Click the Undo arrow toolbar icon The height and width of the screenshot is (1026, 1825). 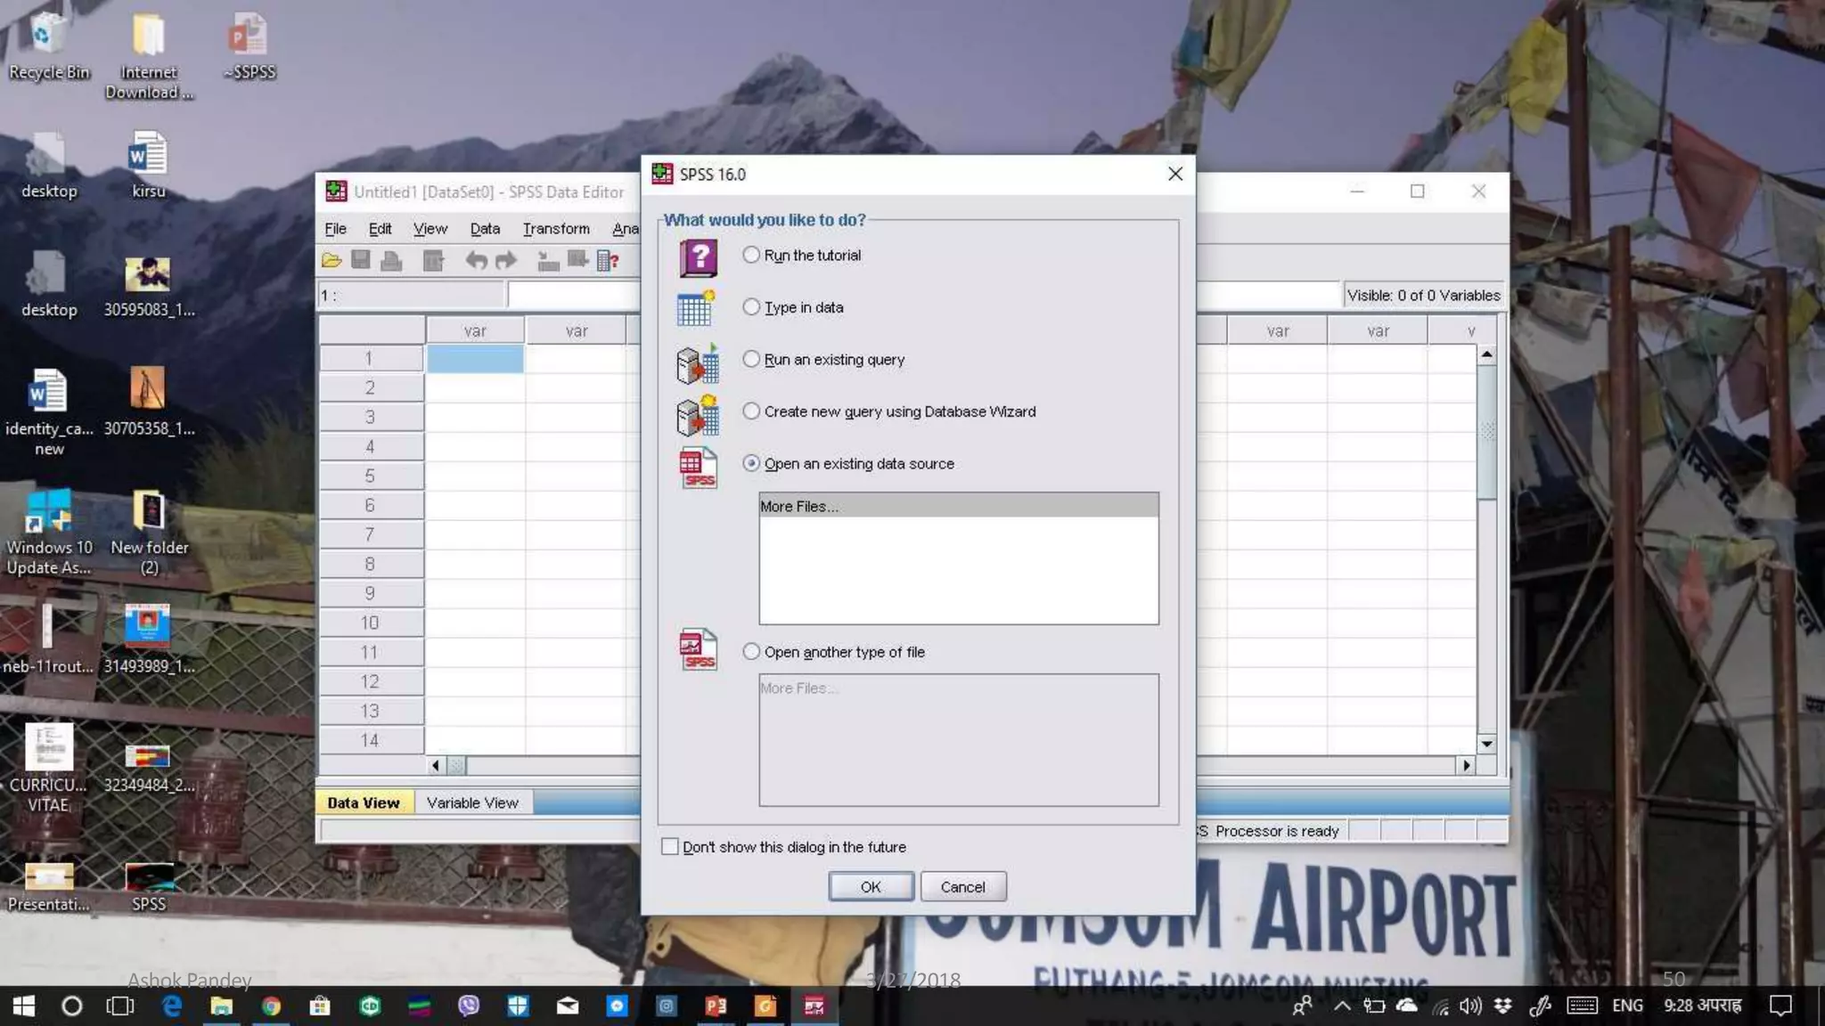[476, 261]
